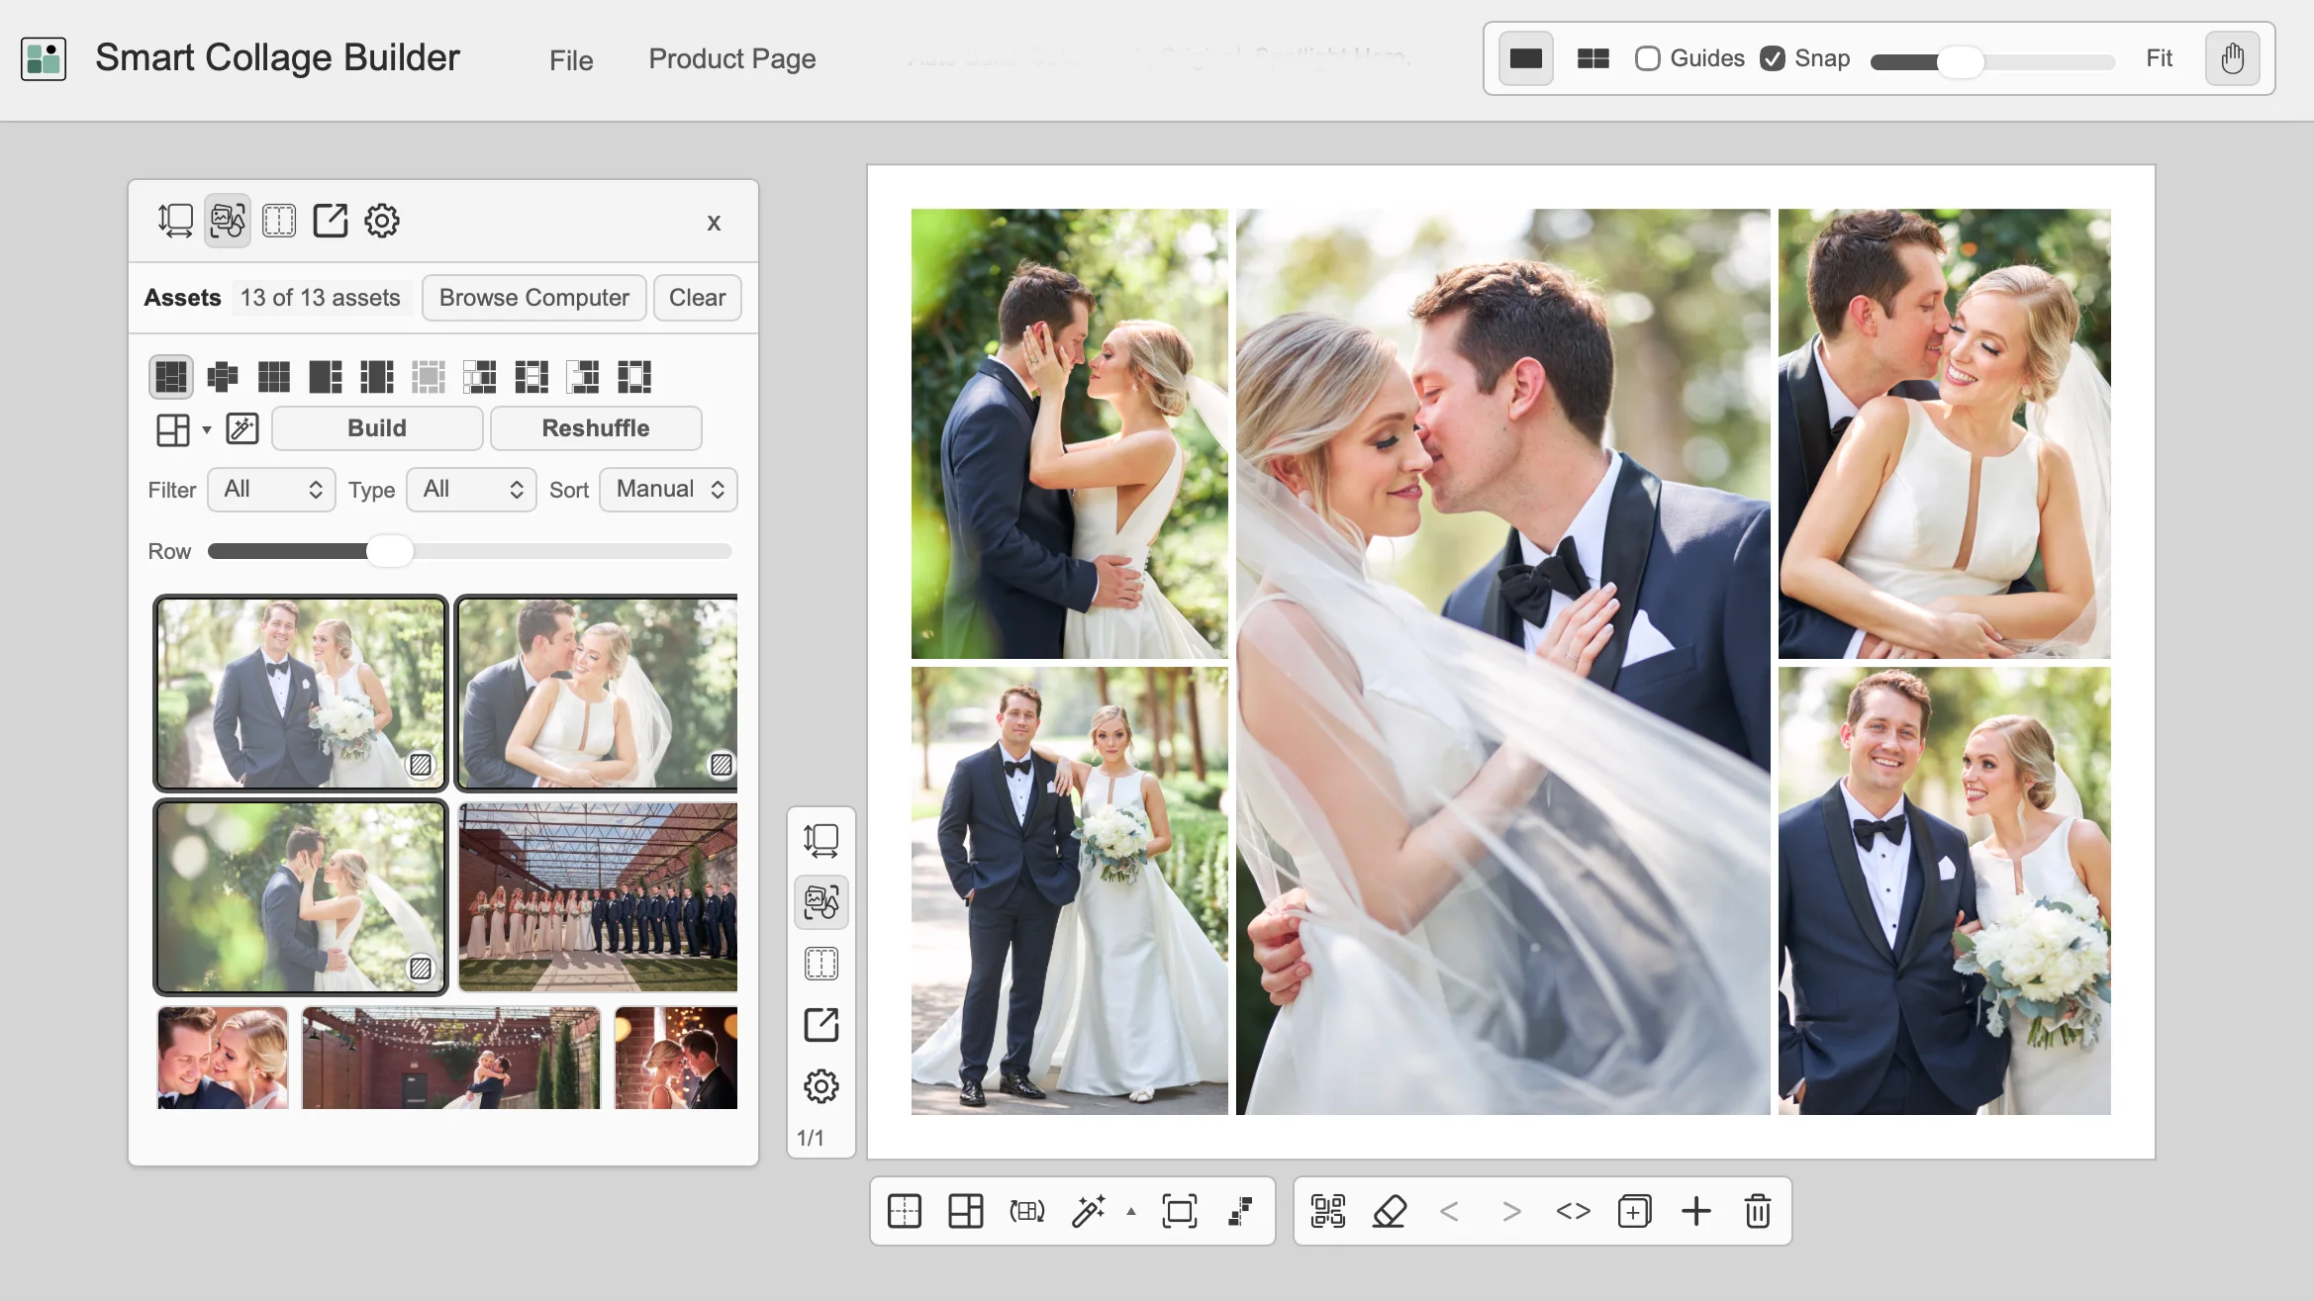The width and height of the screenshot is (2314, 1301).
Task: Open the Sort Manual dropdown
Action: [x=669, y=490]
